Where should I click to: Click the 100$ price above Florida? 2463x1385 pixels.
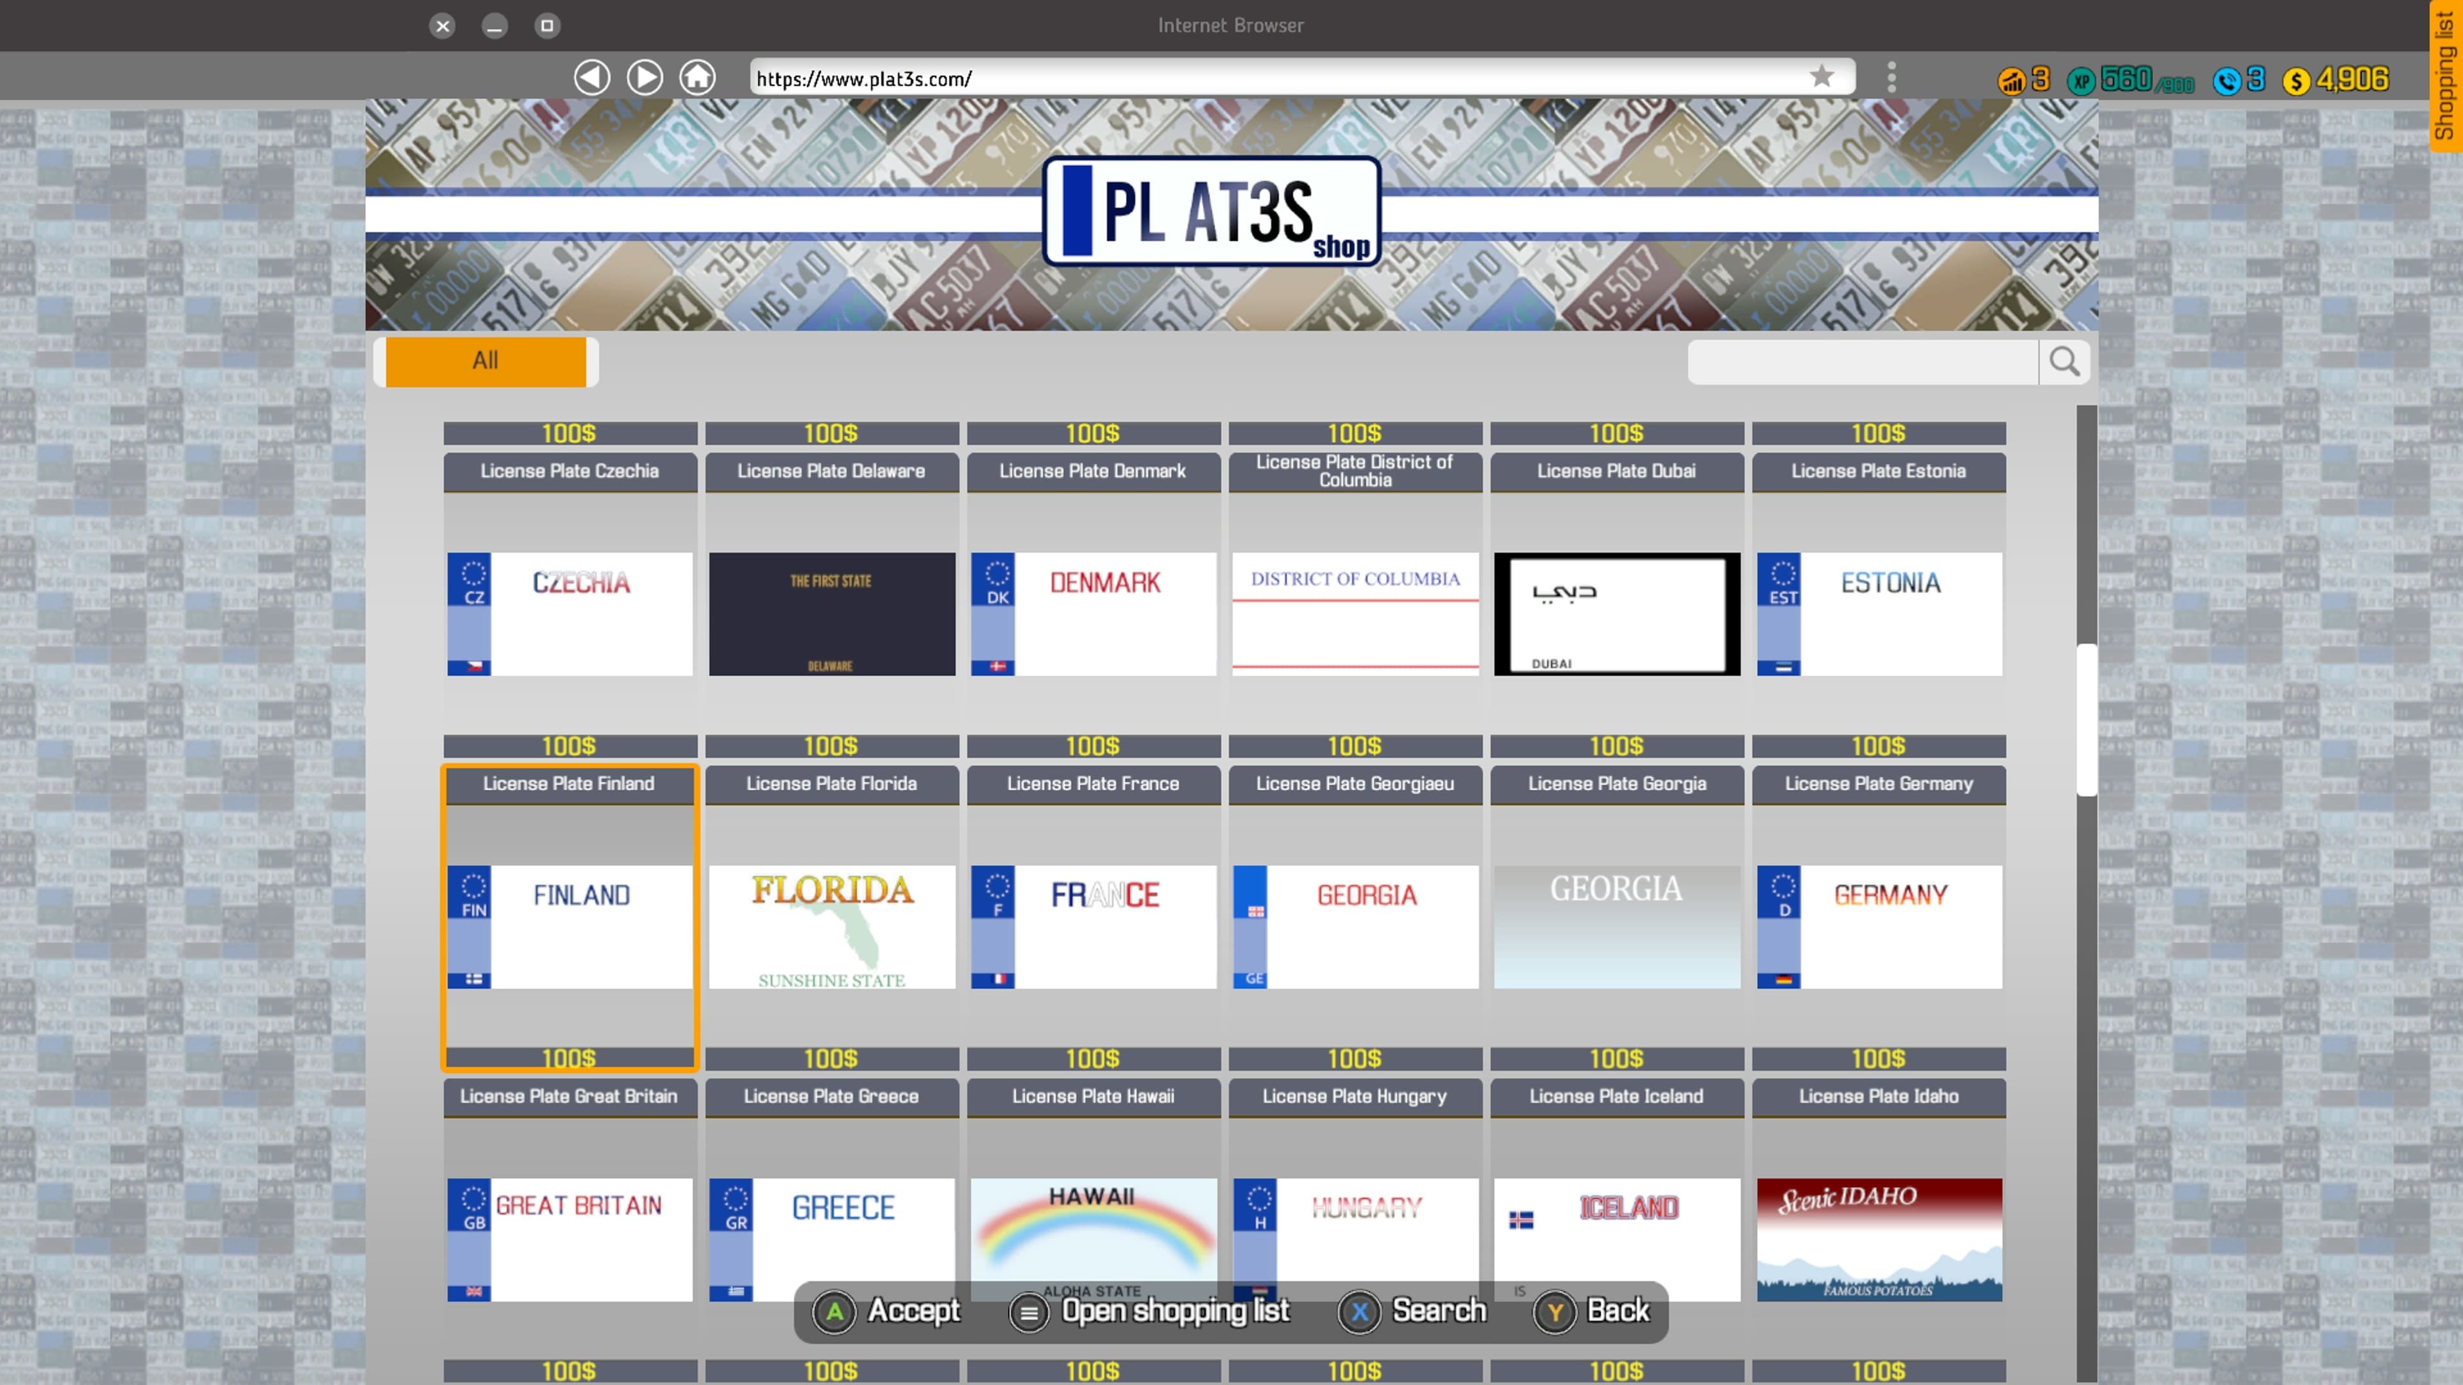(x=831, y=746)
